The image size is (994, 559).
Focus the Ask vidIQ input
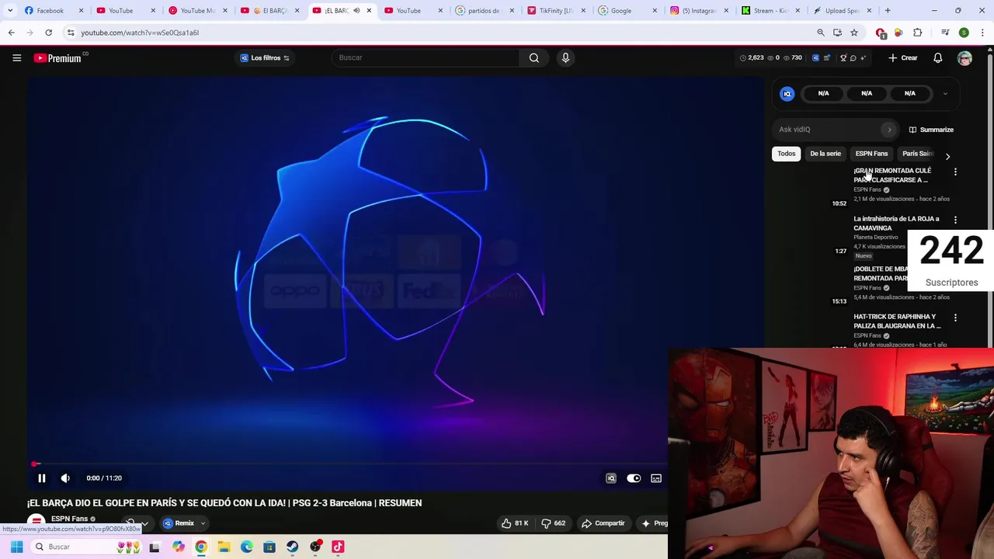click(x=829, y=130)
